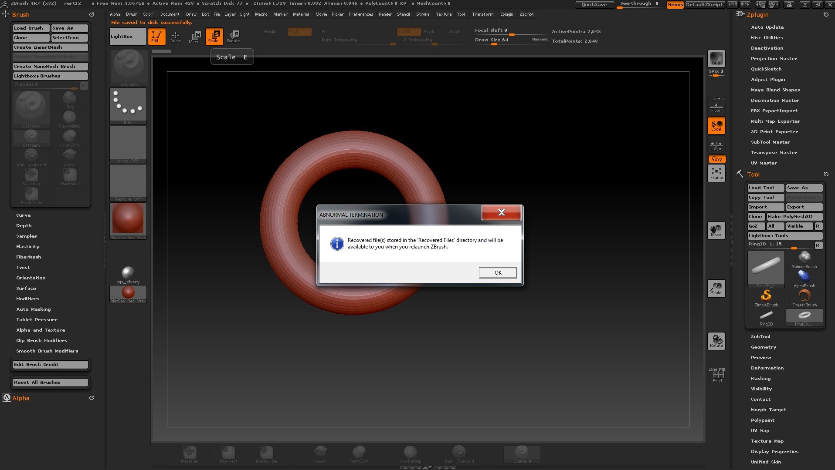Expand the SubTool palette section

tap(760, 337)
